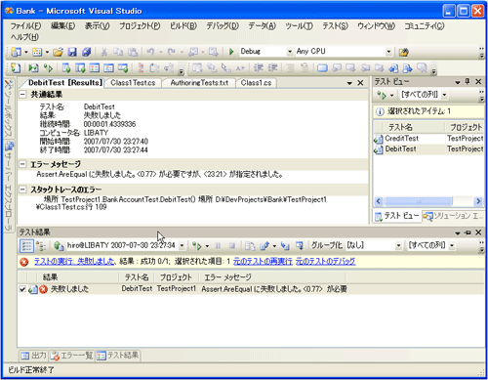
Task: Open the サーバー エクスプローラ side tab
Action: [x=9, y=186]
